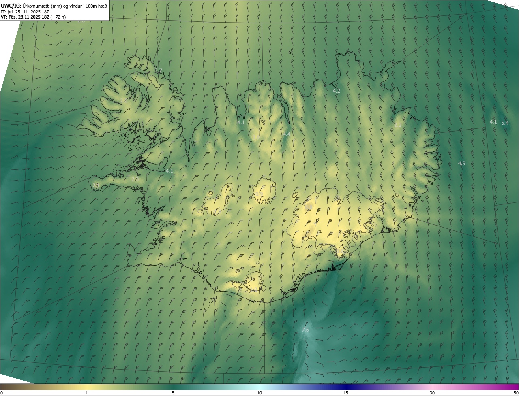This screenshot has height=396, width=519.
Task: Click the 4.4 value label on the map
Action: pyautogui.click(x=286, y=134)
